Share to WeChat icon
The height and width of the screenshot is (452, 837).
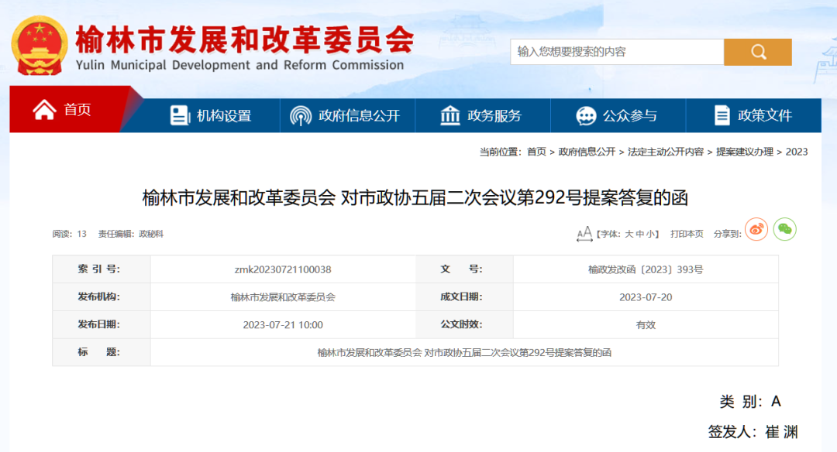[x=784, y=230]
